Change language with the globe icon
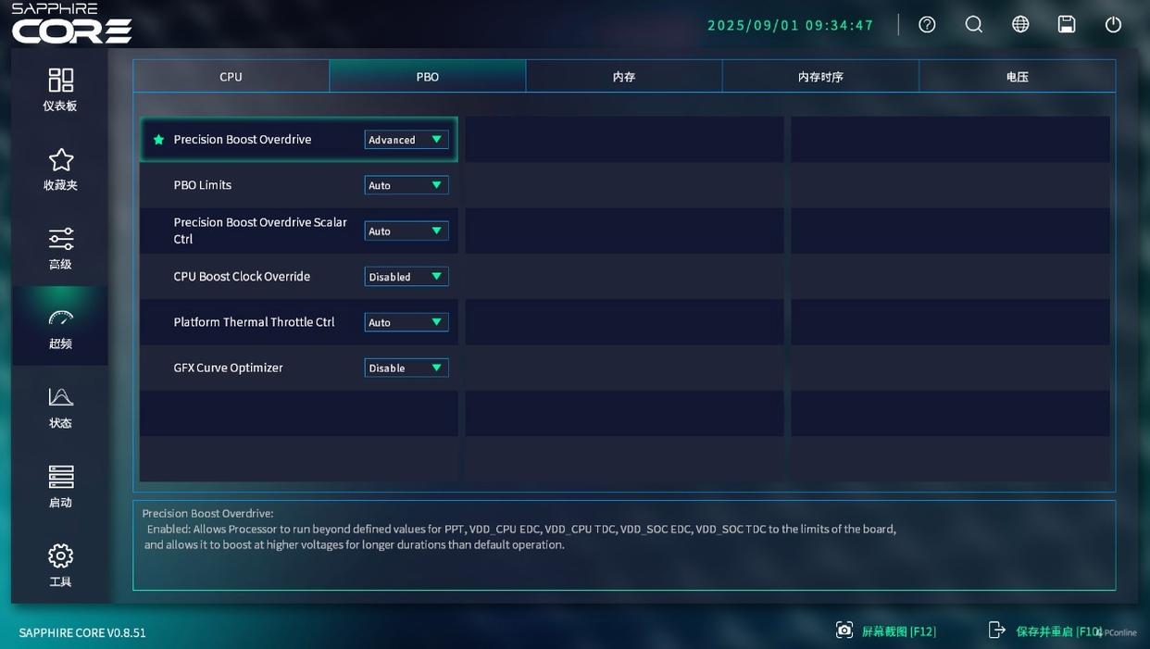Viewport: 1150px width, 649px height. (x=1020, y=25)
